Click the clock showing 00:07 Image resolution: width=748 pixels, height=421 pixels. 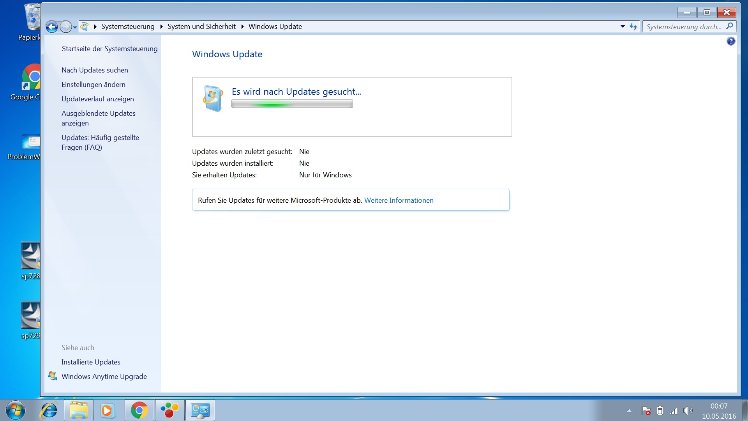coord(719,406)
